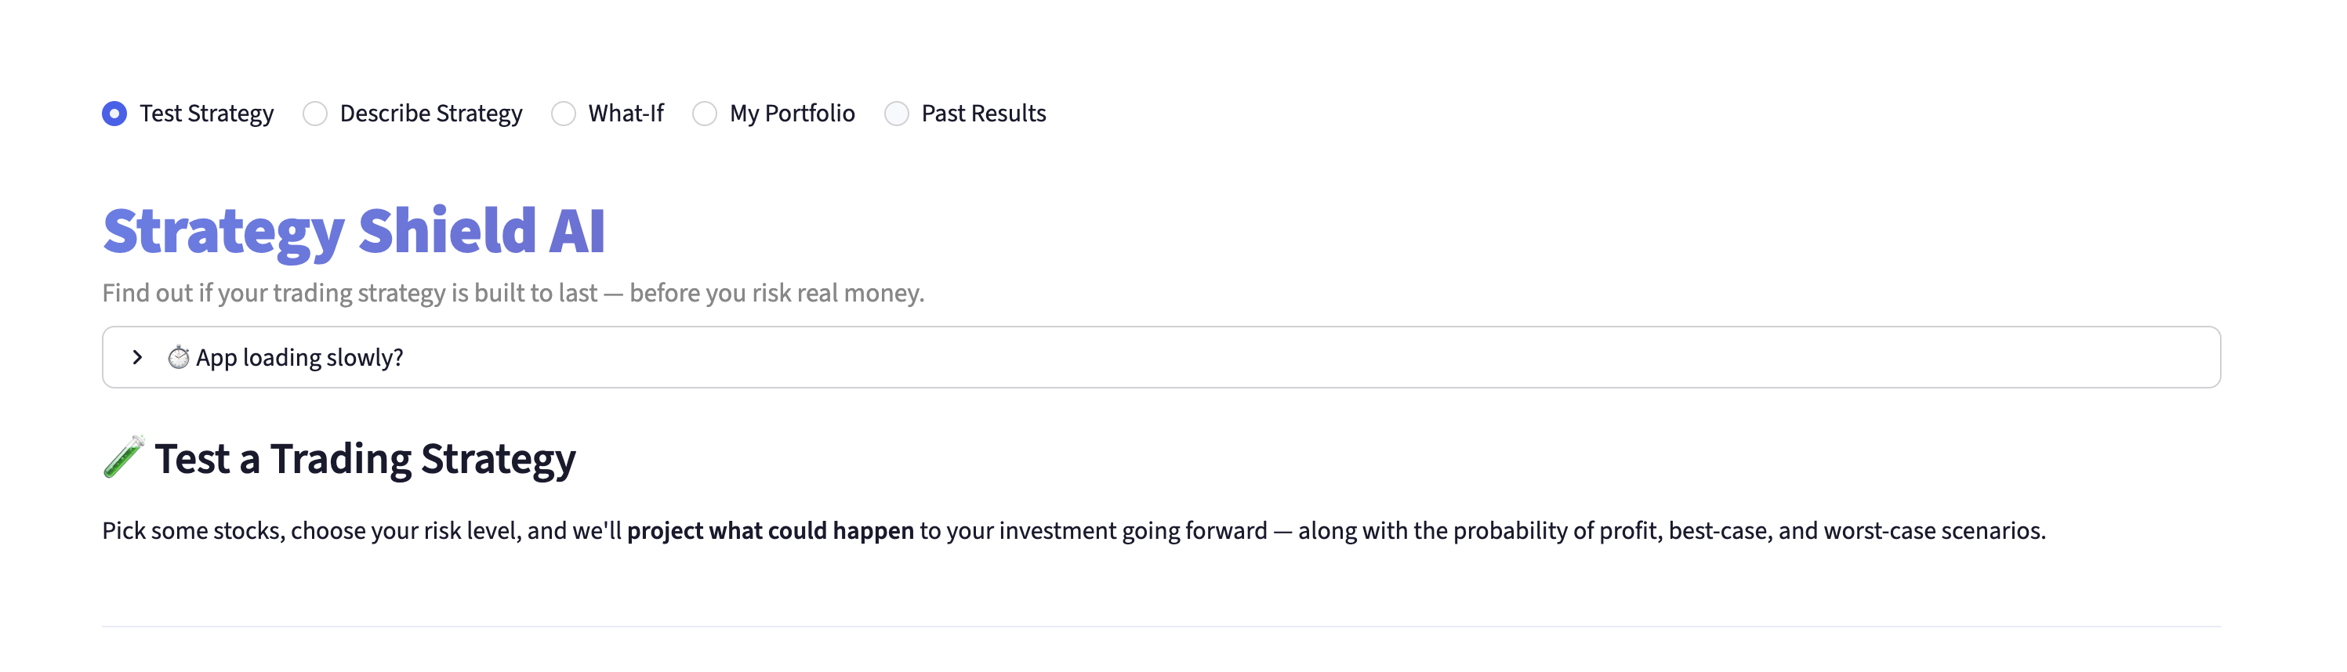Click the Test Strategy label text
This screenshot has height=672, width=2347.
click(x=206, y=114)
